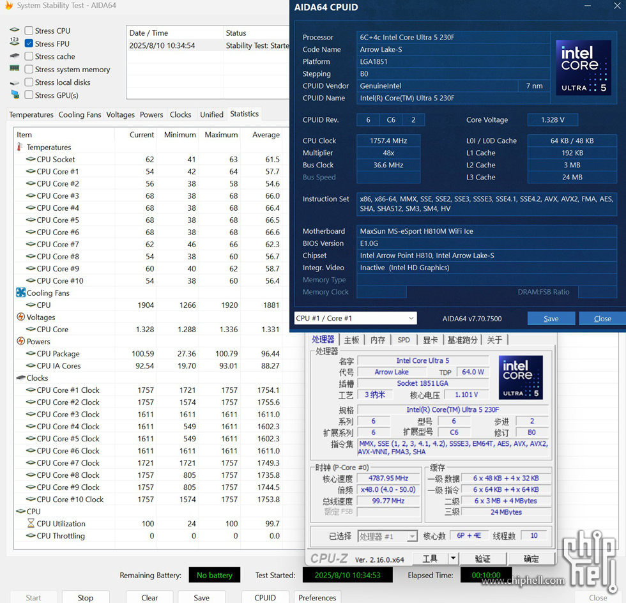Click the 确定 button in CPU-Z
Image resolution: width=626 pixels, height=603 pixels.
531,558
